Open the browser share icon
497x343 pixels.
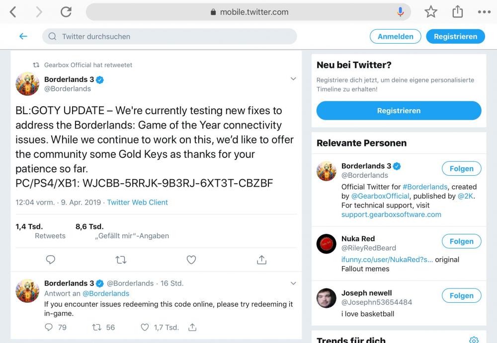[457, 12]
